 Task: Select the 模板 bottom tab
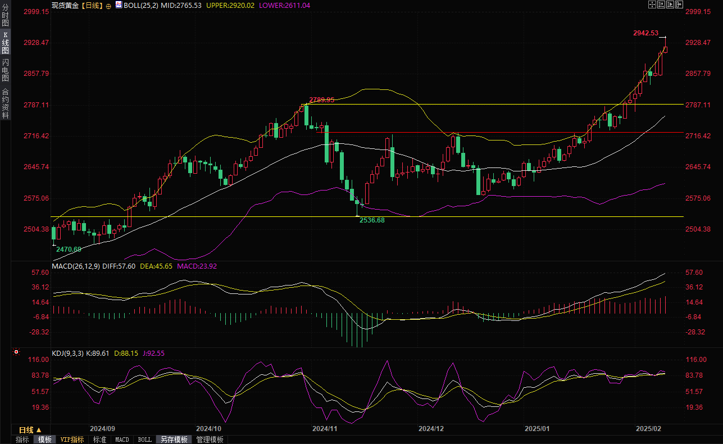coord(44,440)
